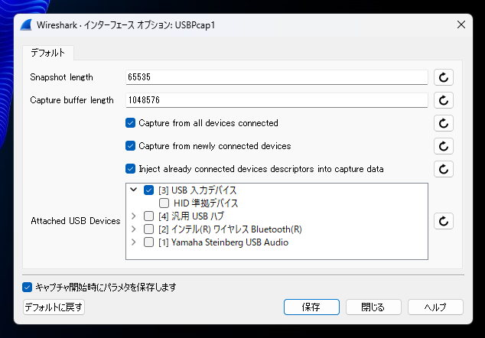The image size is (485, 338).
Task: Click the Snapshot length label
Action: [x=61, y=77]
